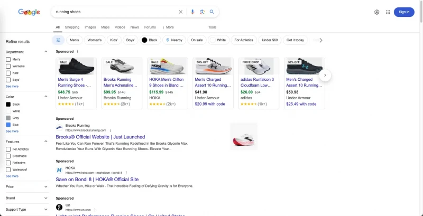The width and height of the screenshot is (423, 216).
Task: Switch to the Maps tab
Action: (105, 27)
